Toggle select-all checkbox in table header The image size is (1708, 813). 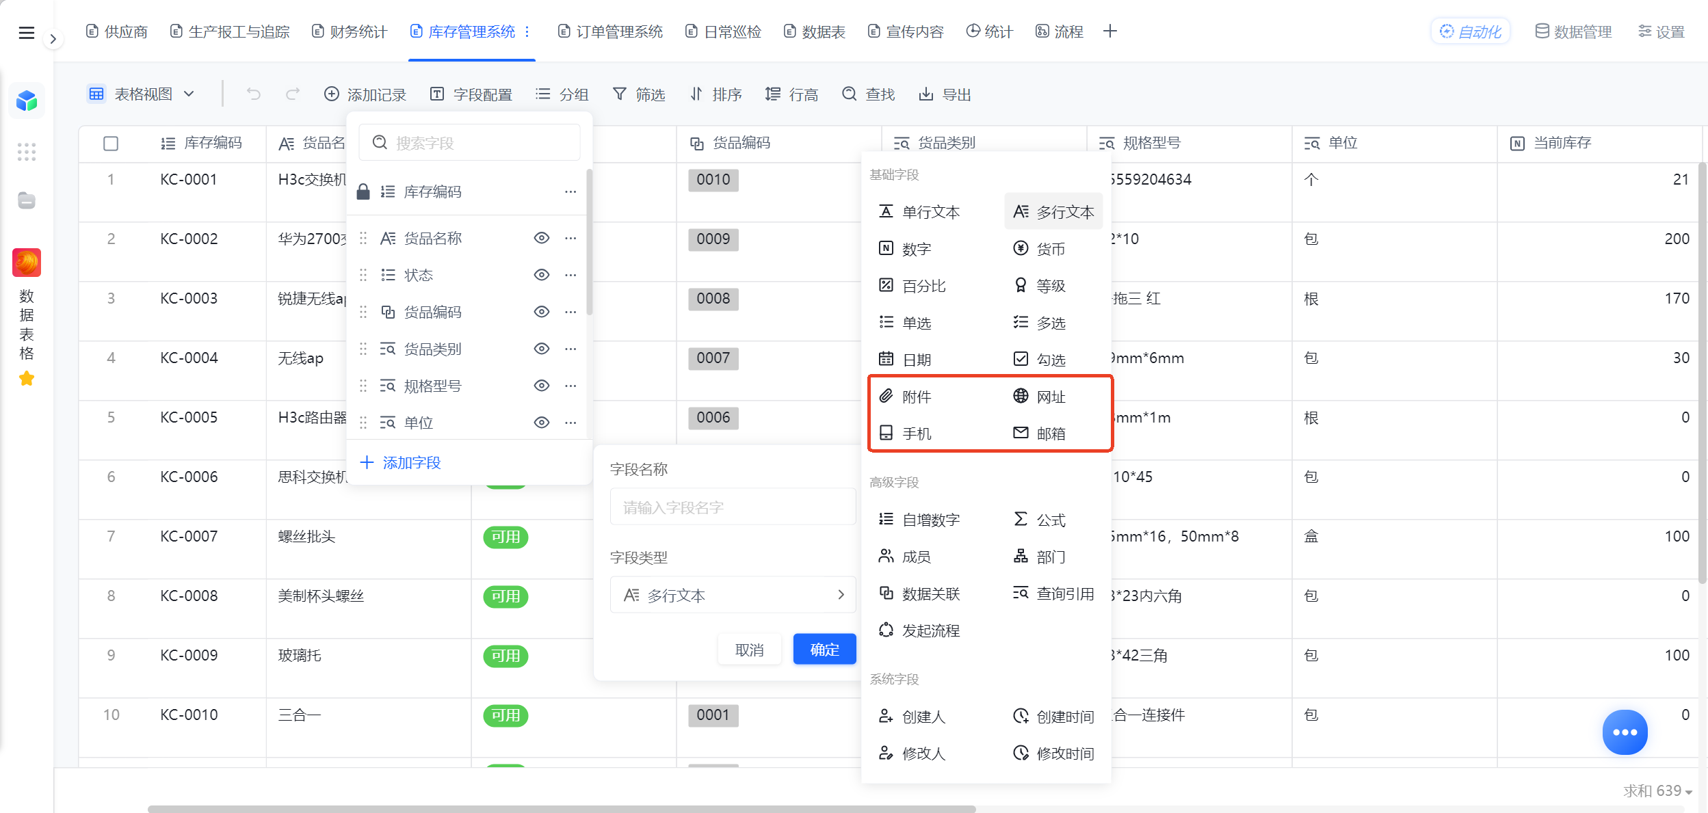coord(111,143)
